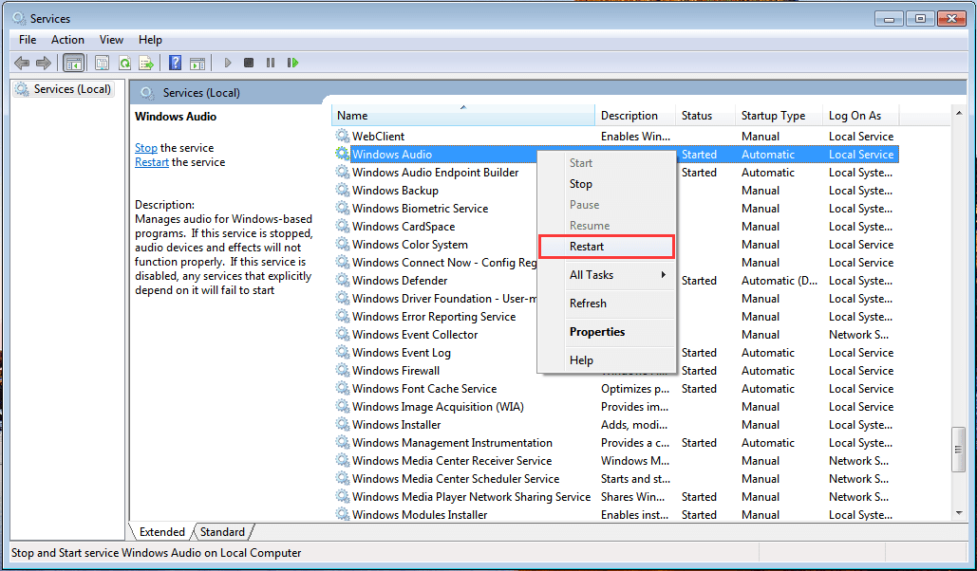Viewport: 977px width, 571px height.
Task: Toggle the Show/Hide Console Tree button
Action: (x=72, y=63)
